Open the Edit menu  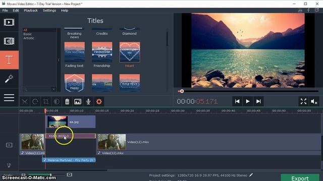click(x=16, y=11)
